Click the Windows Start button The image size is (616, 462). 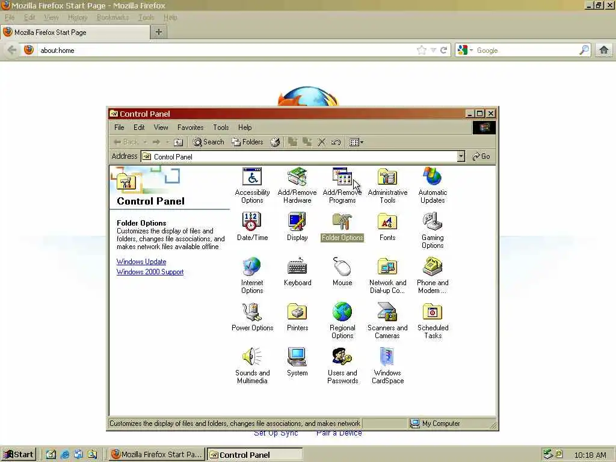tap(19, 455)
